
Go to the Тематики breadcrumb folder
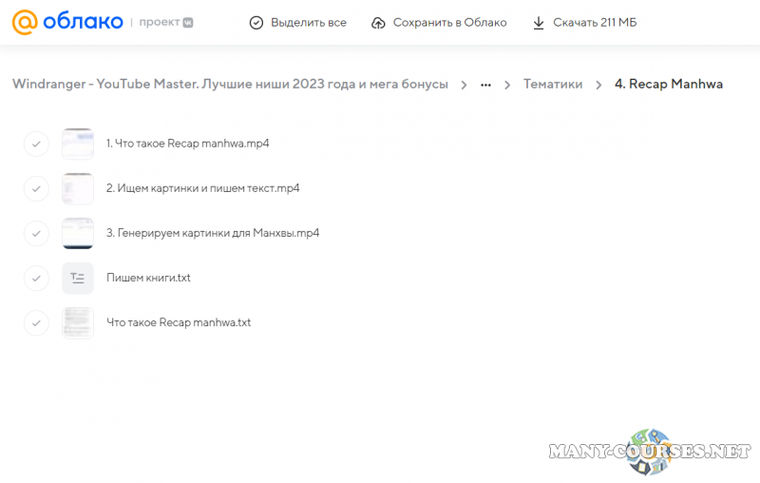[553, 85]
